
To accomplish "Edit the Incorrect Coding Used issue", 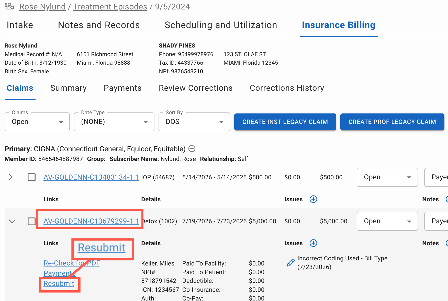I will coord(291,262).
